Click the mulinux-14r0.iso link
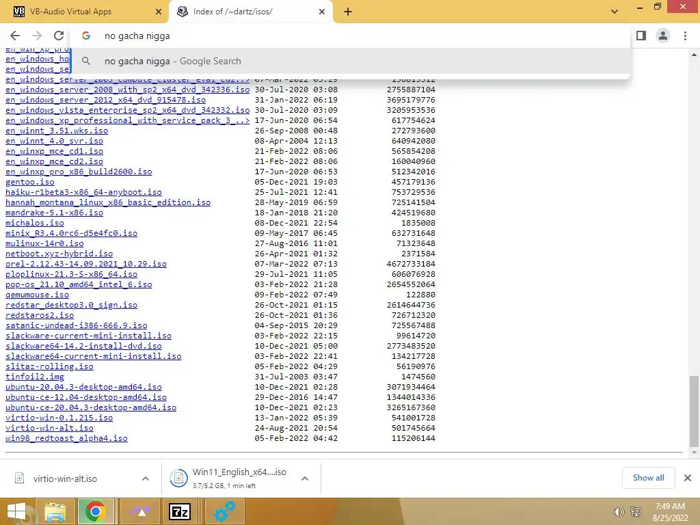700x525 pixels. click(x=44, y=244)
